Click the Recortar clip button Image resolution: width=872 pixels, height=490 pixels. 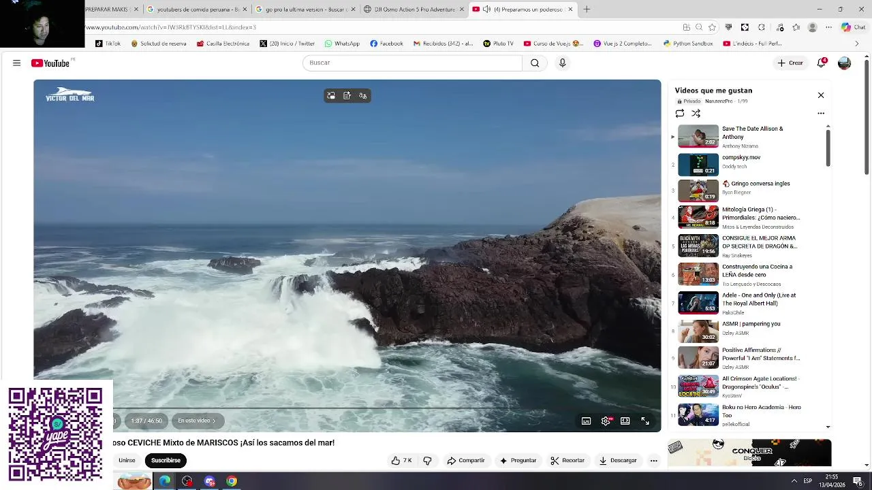[x=567, y=461]
